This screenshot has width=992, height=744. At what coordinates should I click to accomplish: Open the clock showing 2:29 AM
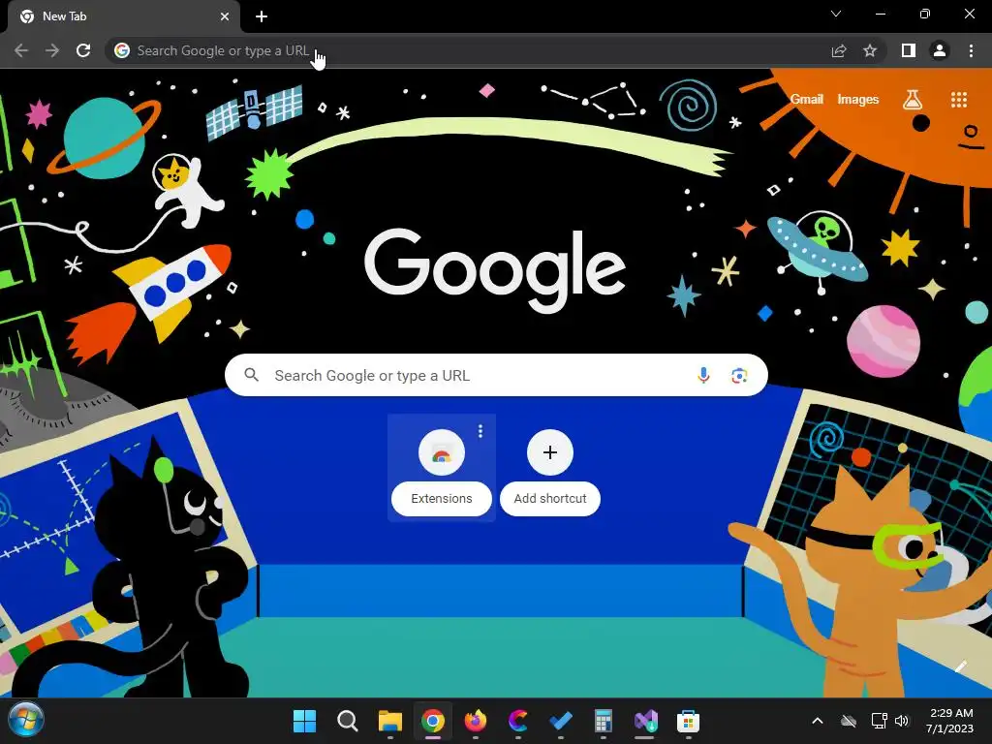tap(950, 721)
